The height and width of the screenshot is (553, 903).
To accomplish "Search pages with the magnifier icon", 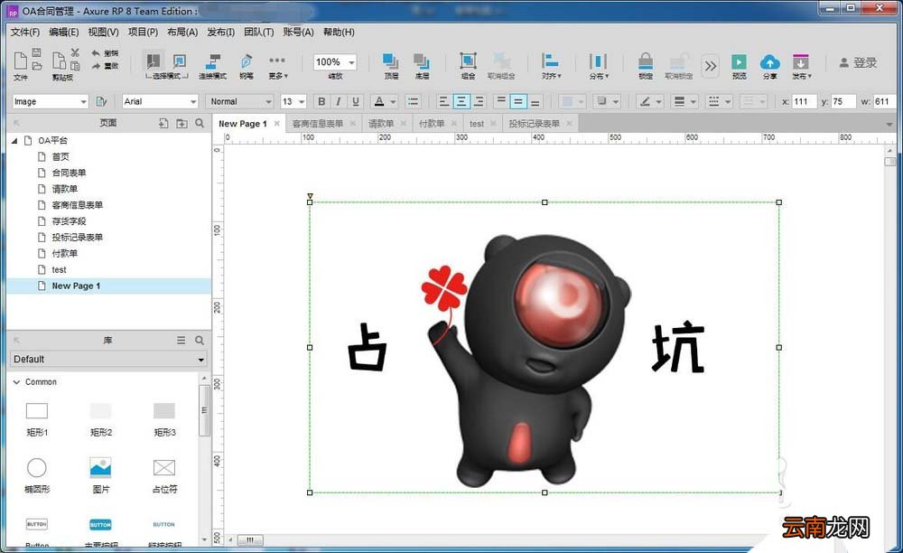I will click(200, 123).
